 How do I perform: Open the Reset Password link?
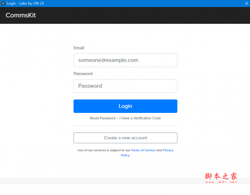point(102,118)
